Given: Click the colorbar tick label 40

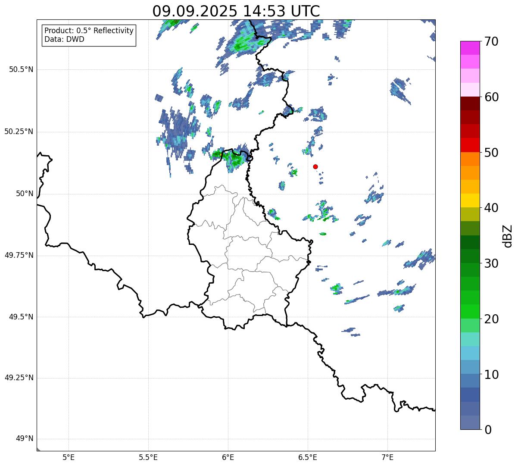Looking at the screenshot, I should 491,208.
